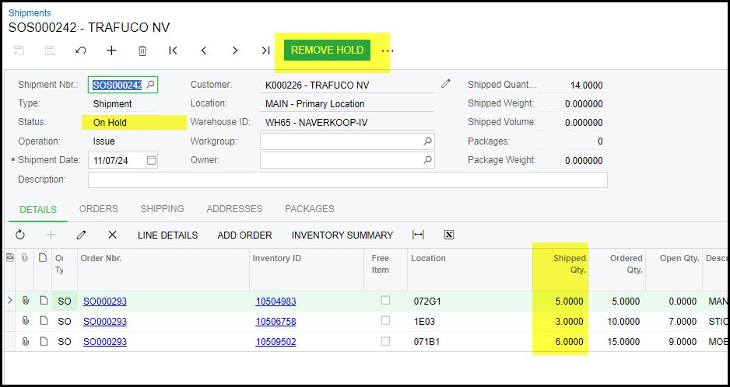Open the Shipment Date calendar picker
This screenshot has height=387, width=730.
(152, 160)
